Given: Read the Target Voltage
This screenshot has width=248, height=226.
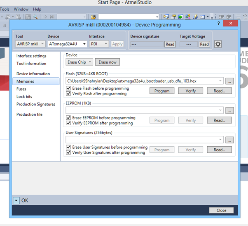Looking at the screenshot, I should [x=204, y=44].
